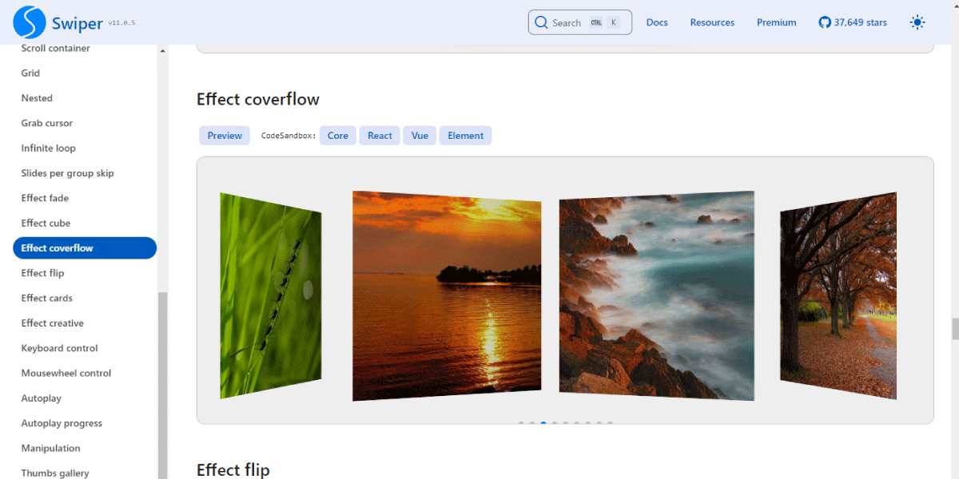Click the misty rocky coast slide
The image size is (959, 479).
pyautogui.click(x=657, y=295)
